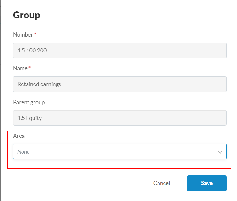Image resolution: width=237 pixels, height=201 pixels.
Task: Click the Number field label
Action: coord(23,35)
